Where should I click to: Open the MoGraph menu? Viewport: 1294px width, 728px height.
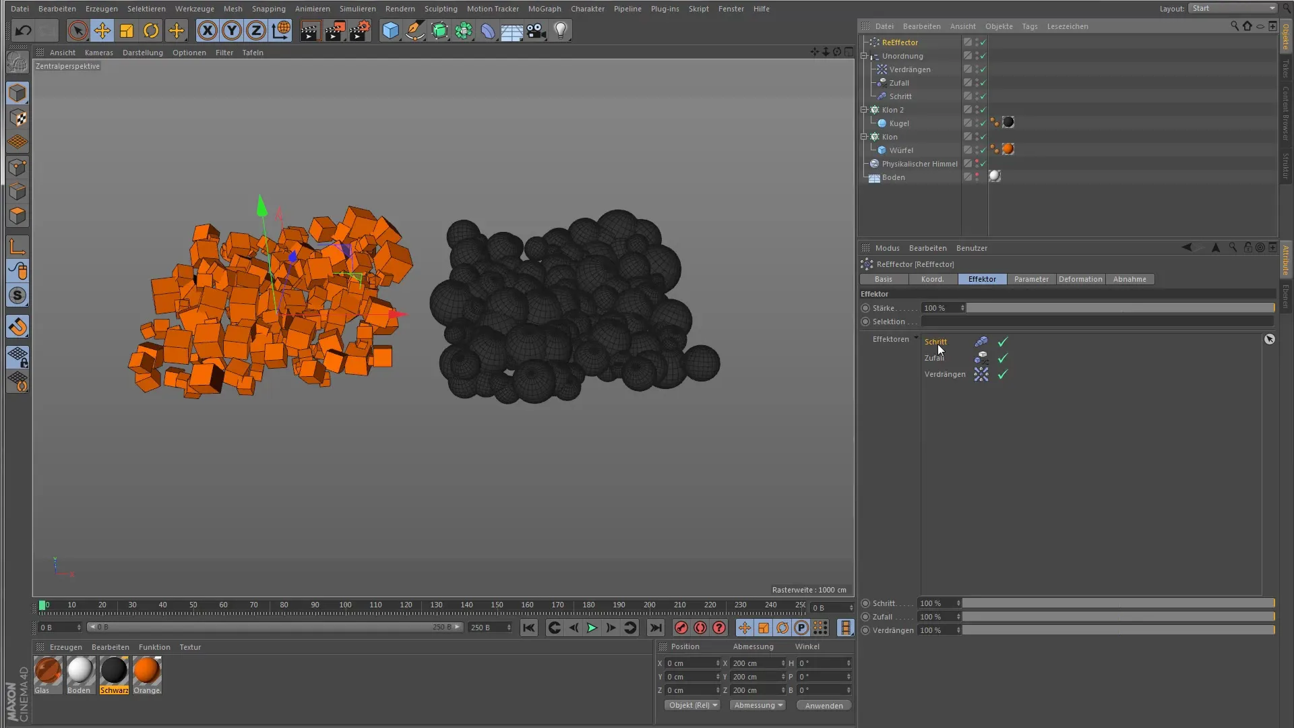(544, 9)
